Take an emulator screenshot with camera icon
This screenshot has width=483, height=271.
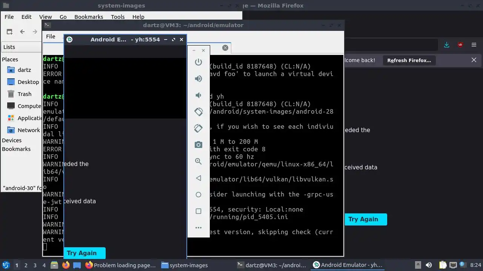(x=198, y=145)
